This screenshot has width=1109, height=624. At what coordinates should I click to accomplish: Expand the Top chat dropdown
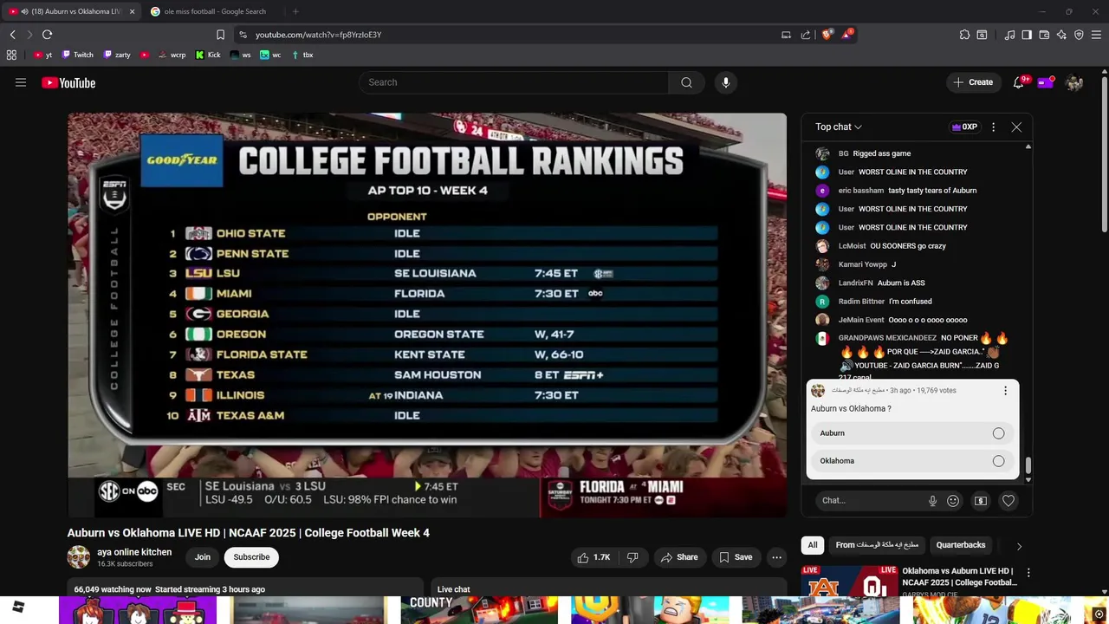point(839,127)
